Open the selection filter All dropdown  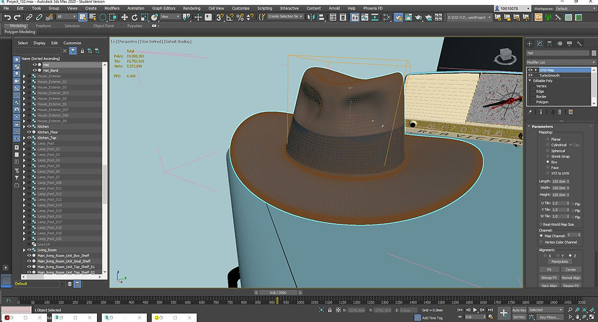pos(67,16)
